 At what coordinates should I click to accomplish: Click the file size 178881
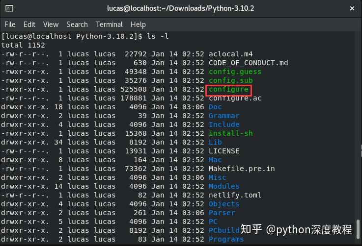(x=134, y=98)
